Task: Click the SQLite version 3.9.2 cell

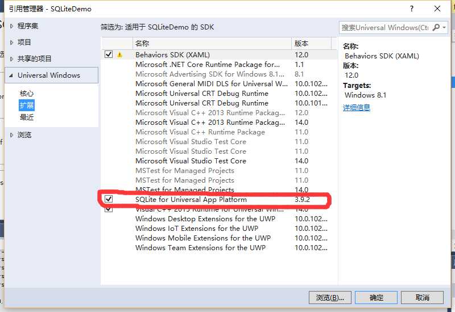Action: point(302,199)
